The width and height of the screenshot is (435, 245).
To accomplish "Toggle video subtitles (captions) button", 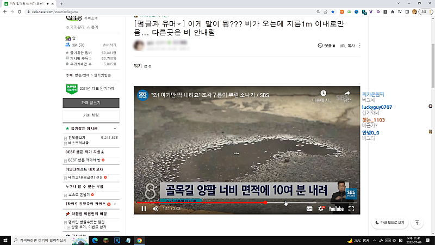I will [309, 209].
